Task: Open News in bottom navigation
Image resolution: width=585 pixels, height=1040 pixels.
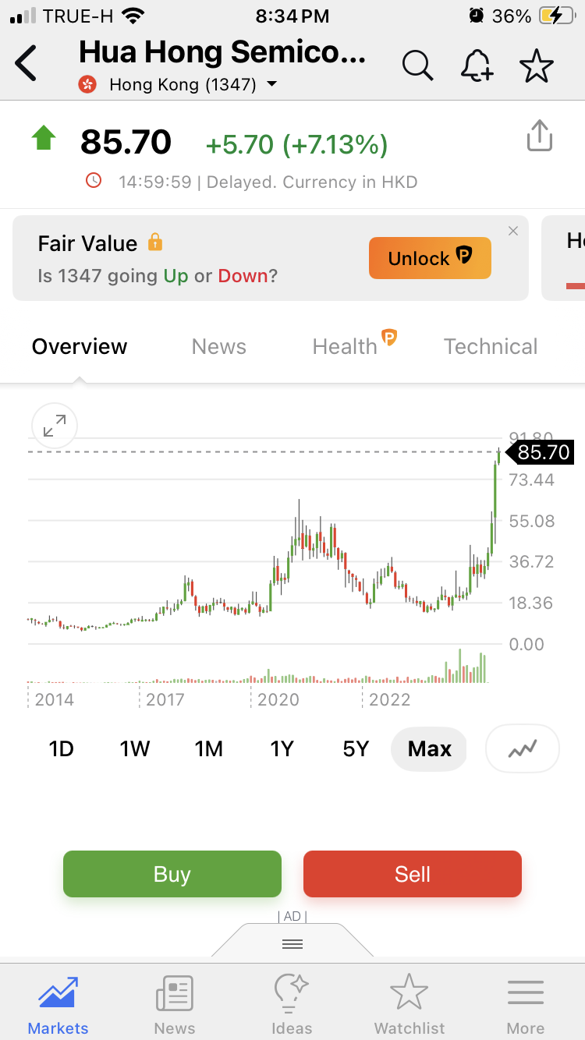Action: point(175,1005)
